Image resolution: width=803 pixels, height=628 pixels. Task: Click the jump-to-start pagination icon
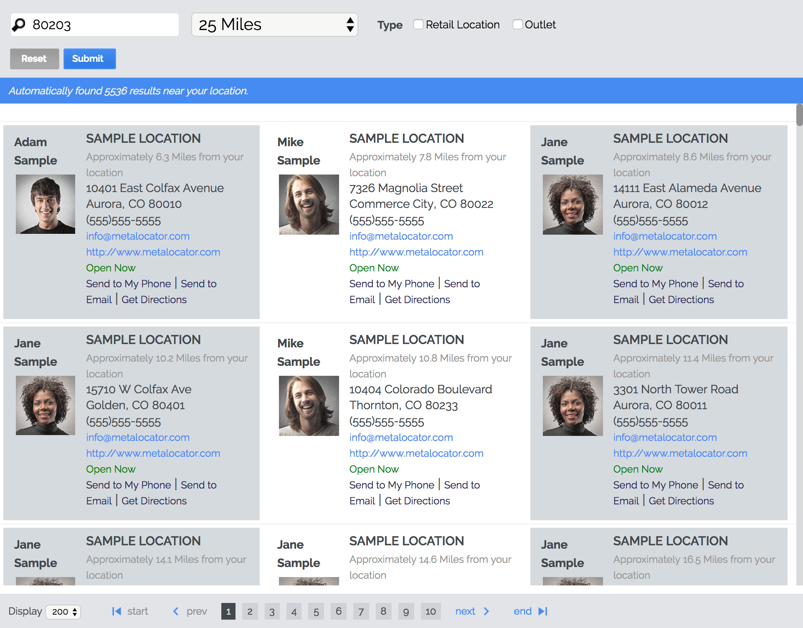[x=117, y=611]
